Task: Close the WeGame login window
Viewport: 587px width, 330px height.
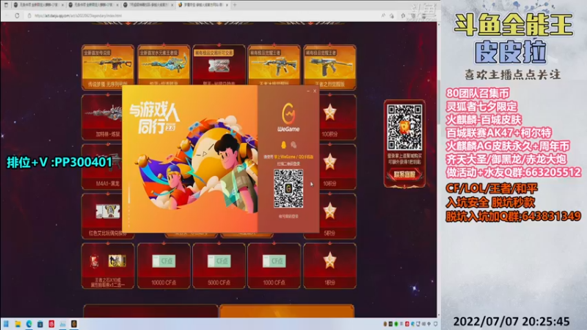Action: (x=315, y=91)
